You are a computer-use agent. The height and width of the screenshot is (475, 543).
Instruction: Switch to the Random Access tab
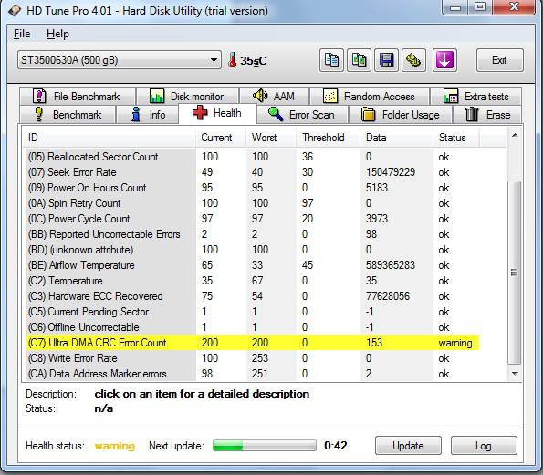coord(370,96)
